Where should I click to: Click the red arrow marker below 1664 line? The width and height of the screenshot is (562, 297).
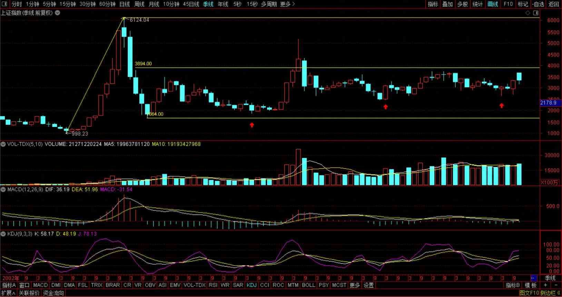[252, 125]
